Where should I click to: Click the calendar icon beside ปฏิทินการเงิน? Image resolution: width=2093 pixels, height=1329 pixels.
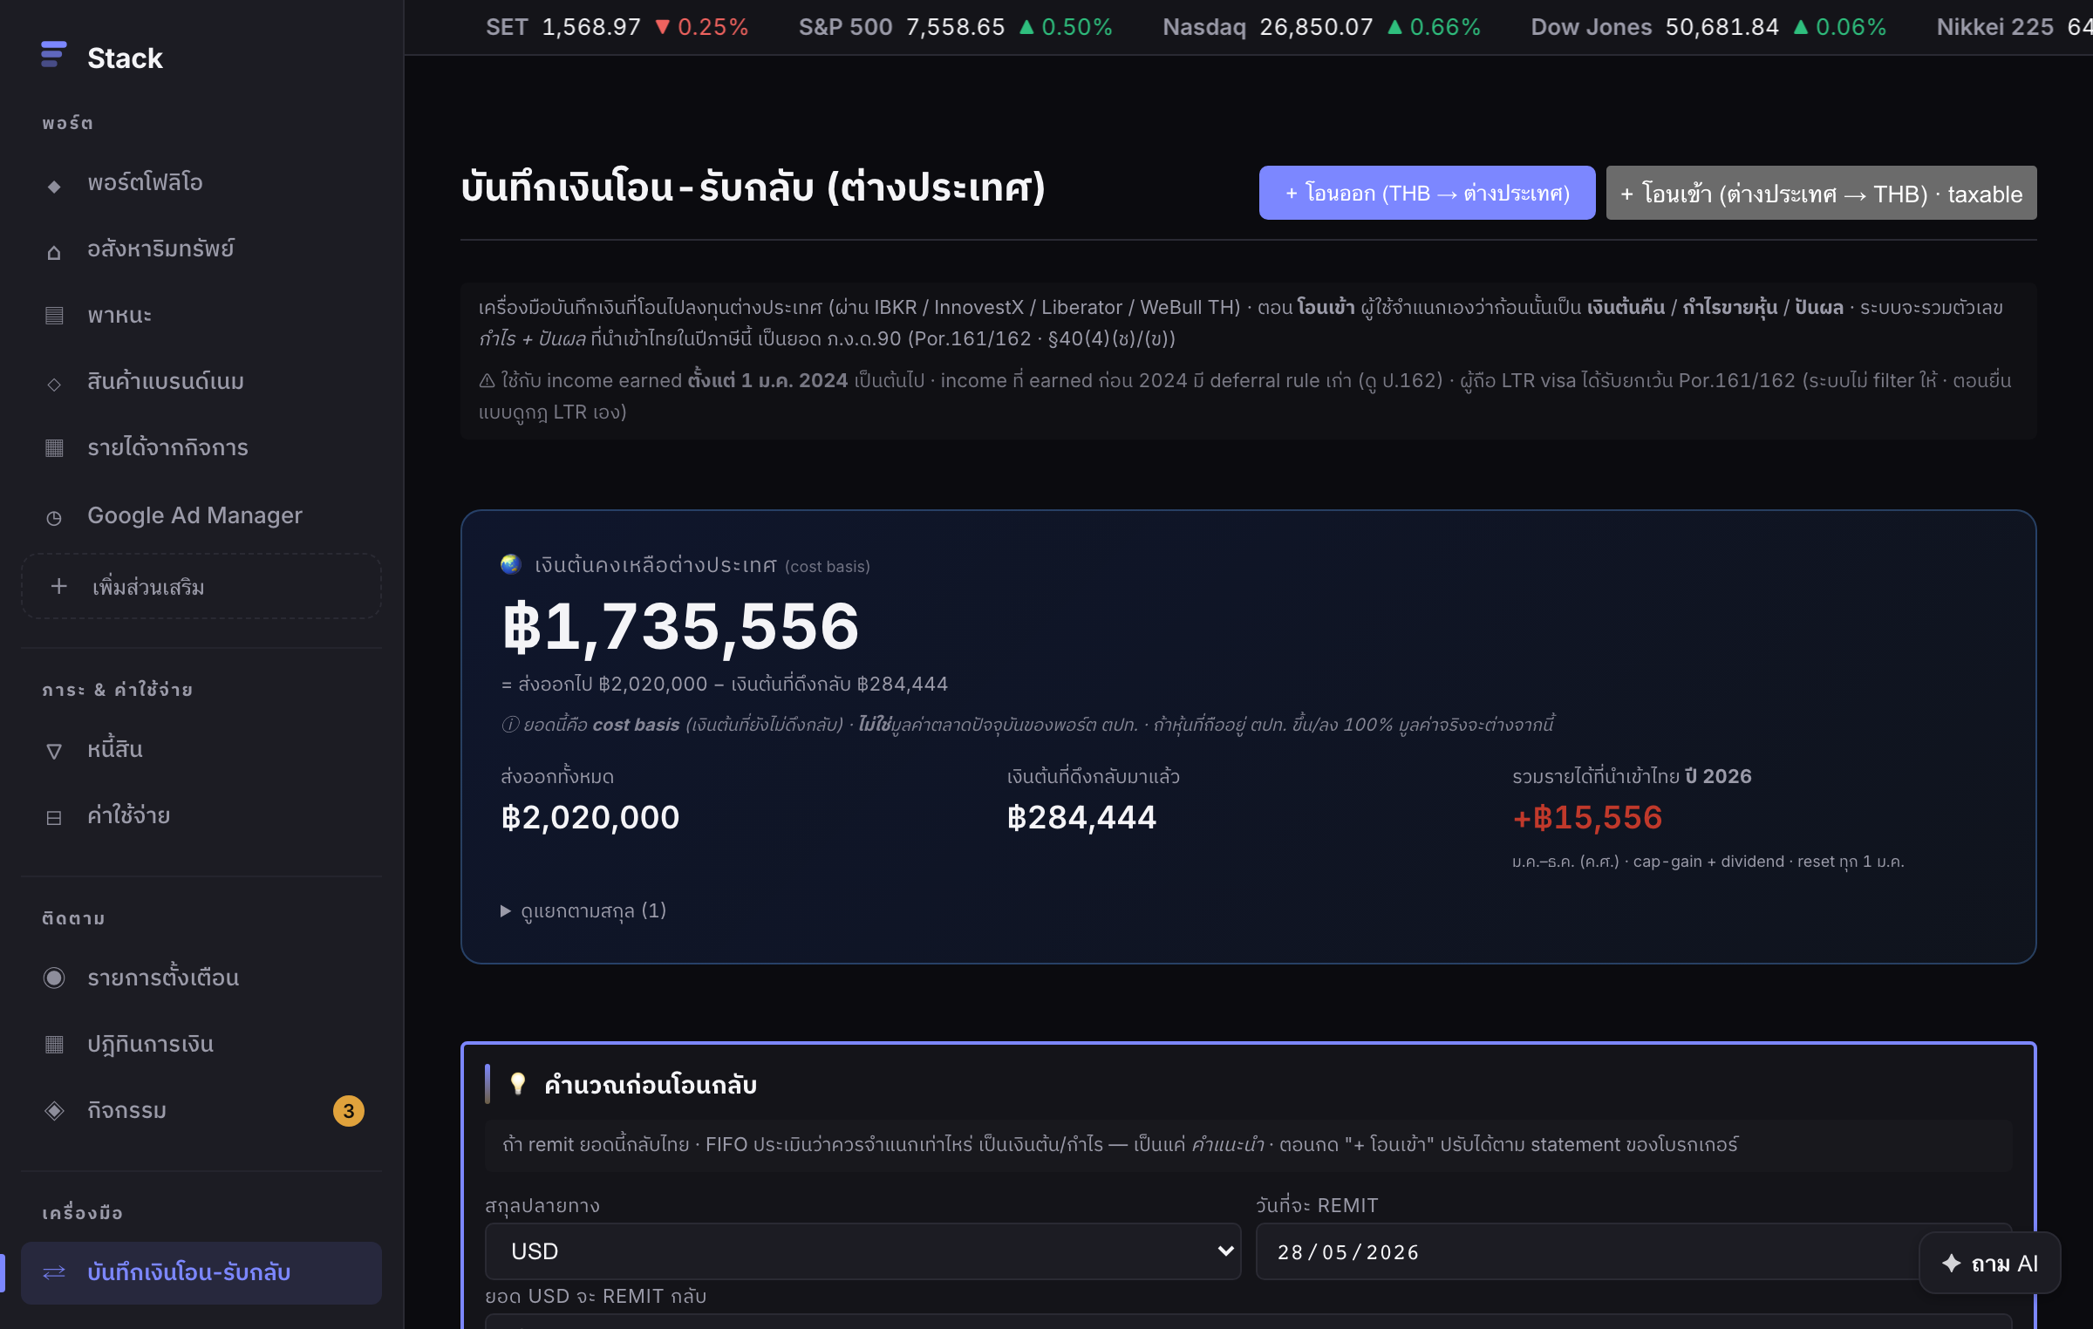[54, 1044]
